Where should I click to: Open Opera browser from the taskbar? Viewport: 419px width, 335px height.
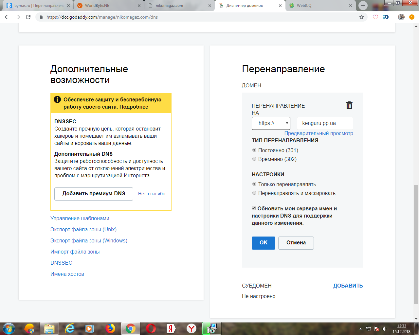[151, 328]
